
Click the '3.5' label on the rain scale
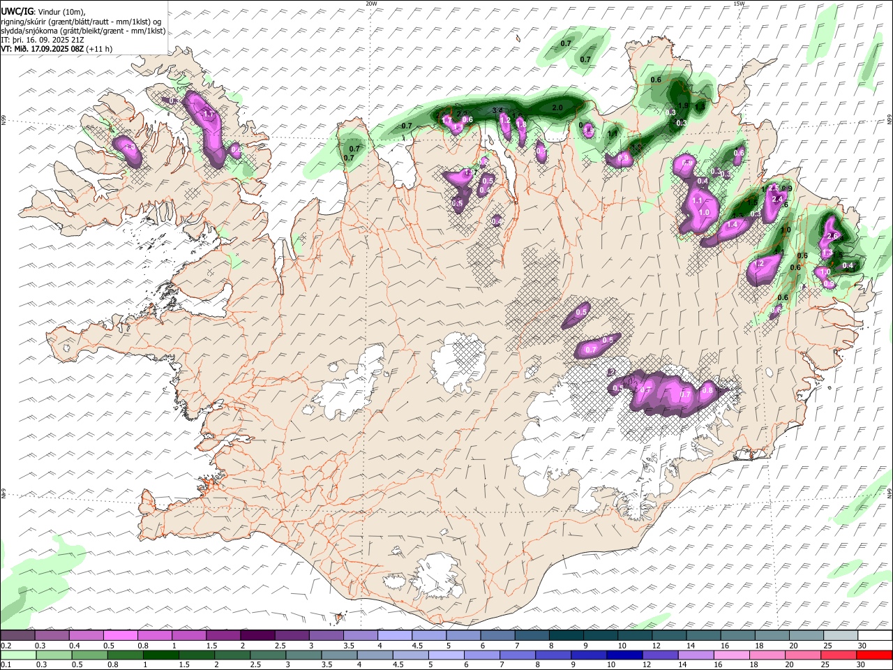coord(325,665)
